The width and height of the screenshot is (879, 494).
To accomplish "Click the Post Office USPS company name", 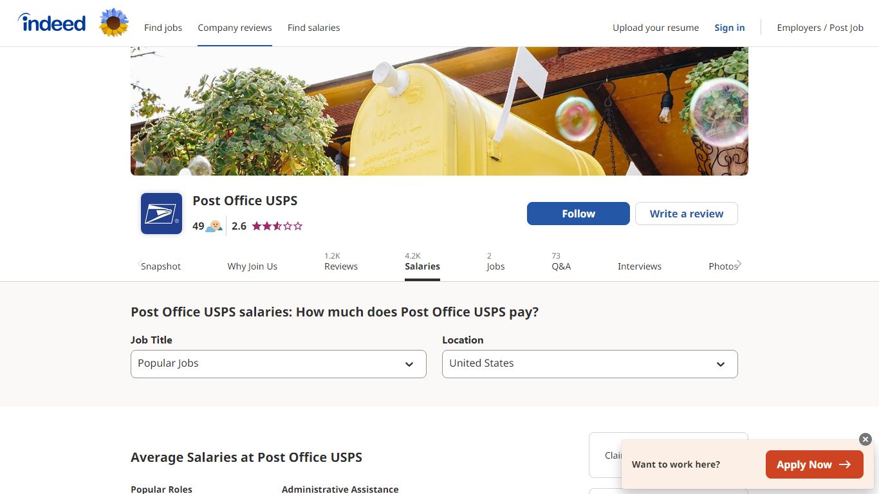I will [x=245, y=201].
